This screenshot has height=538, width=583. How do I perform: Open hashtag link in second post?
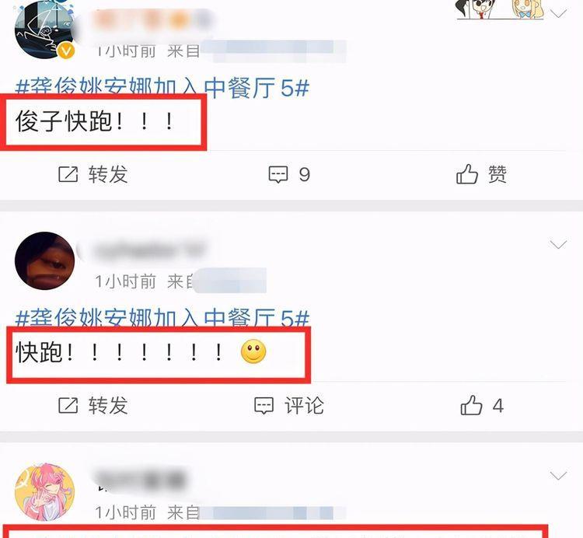click(x=162, y=317)
